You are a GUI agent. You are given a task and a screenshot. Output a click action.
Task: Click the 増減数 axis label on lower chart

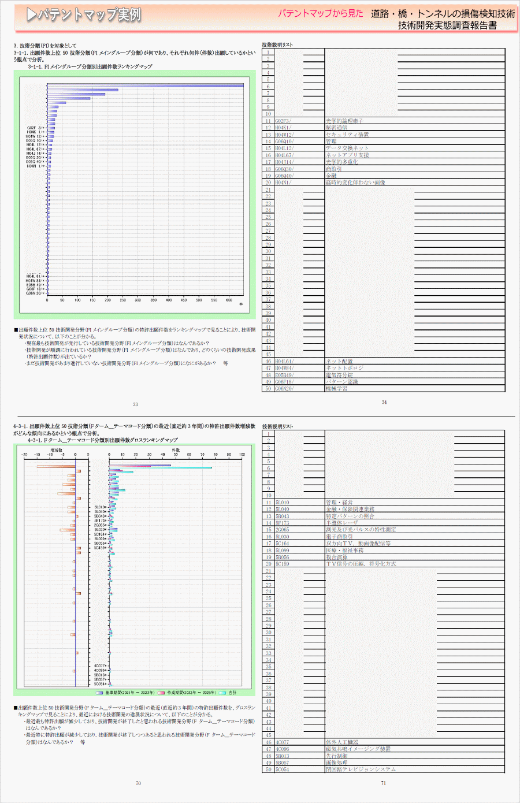[57, 449]
